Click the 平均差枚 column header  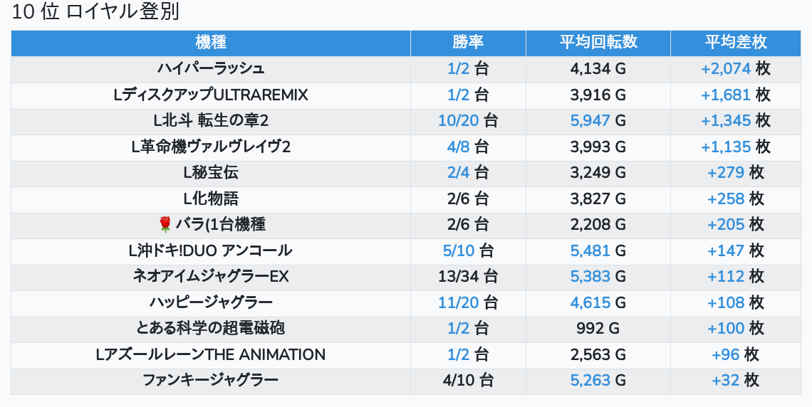tap(736, 43)
